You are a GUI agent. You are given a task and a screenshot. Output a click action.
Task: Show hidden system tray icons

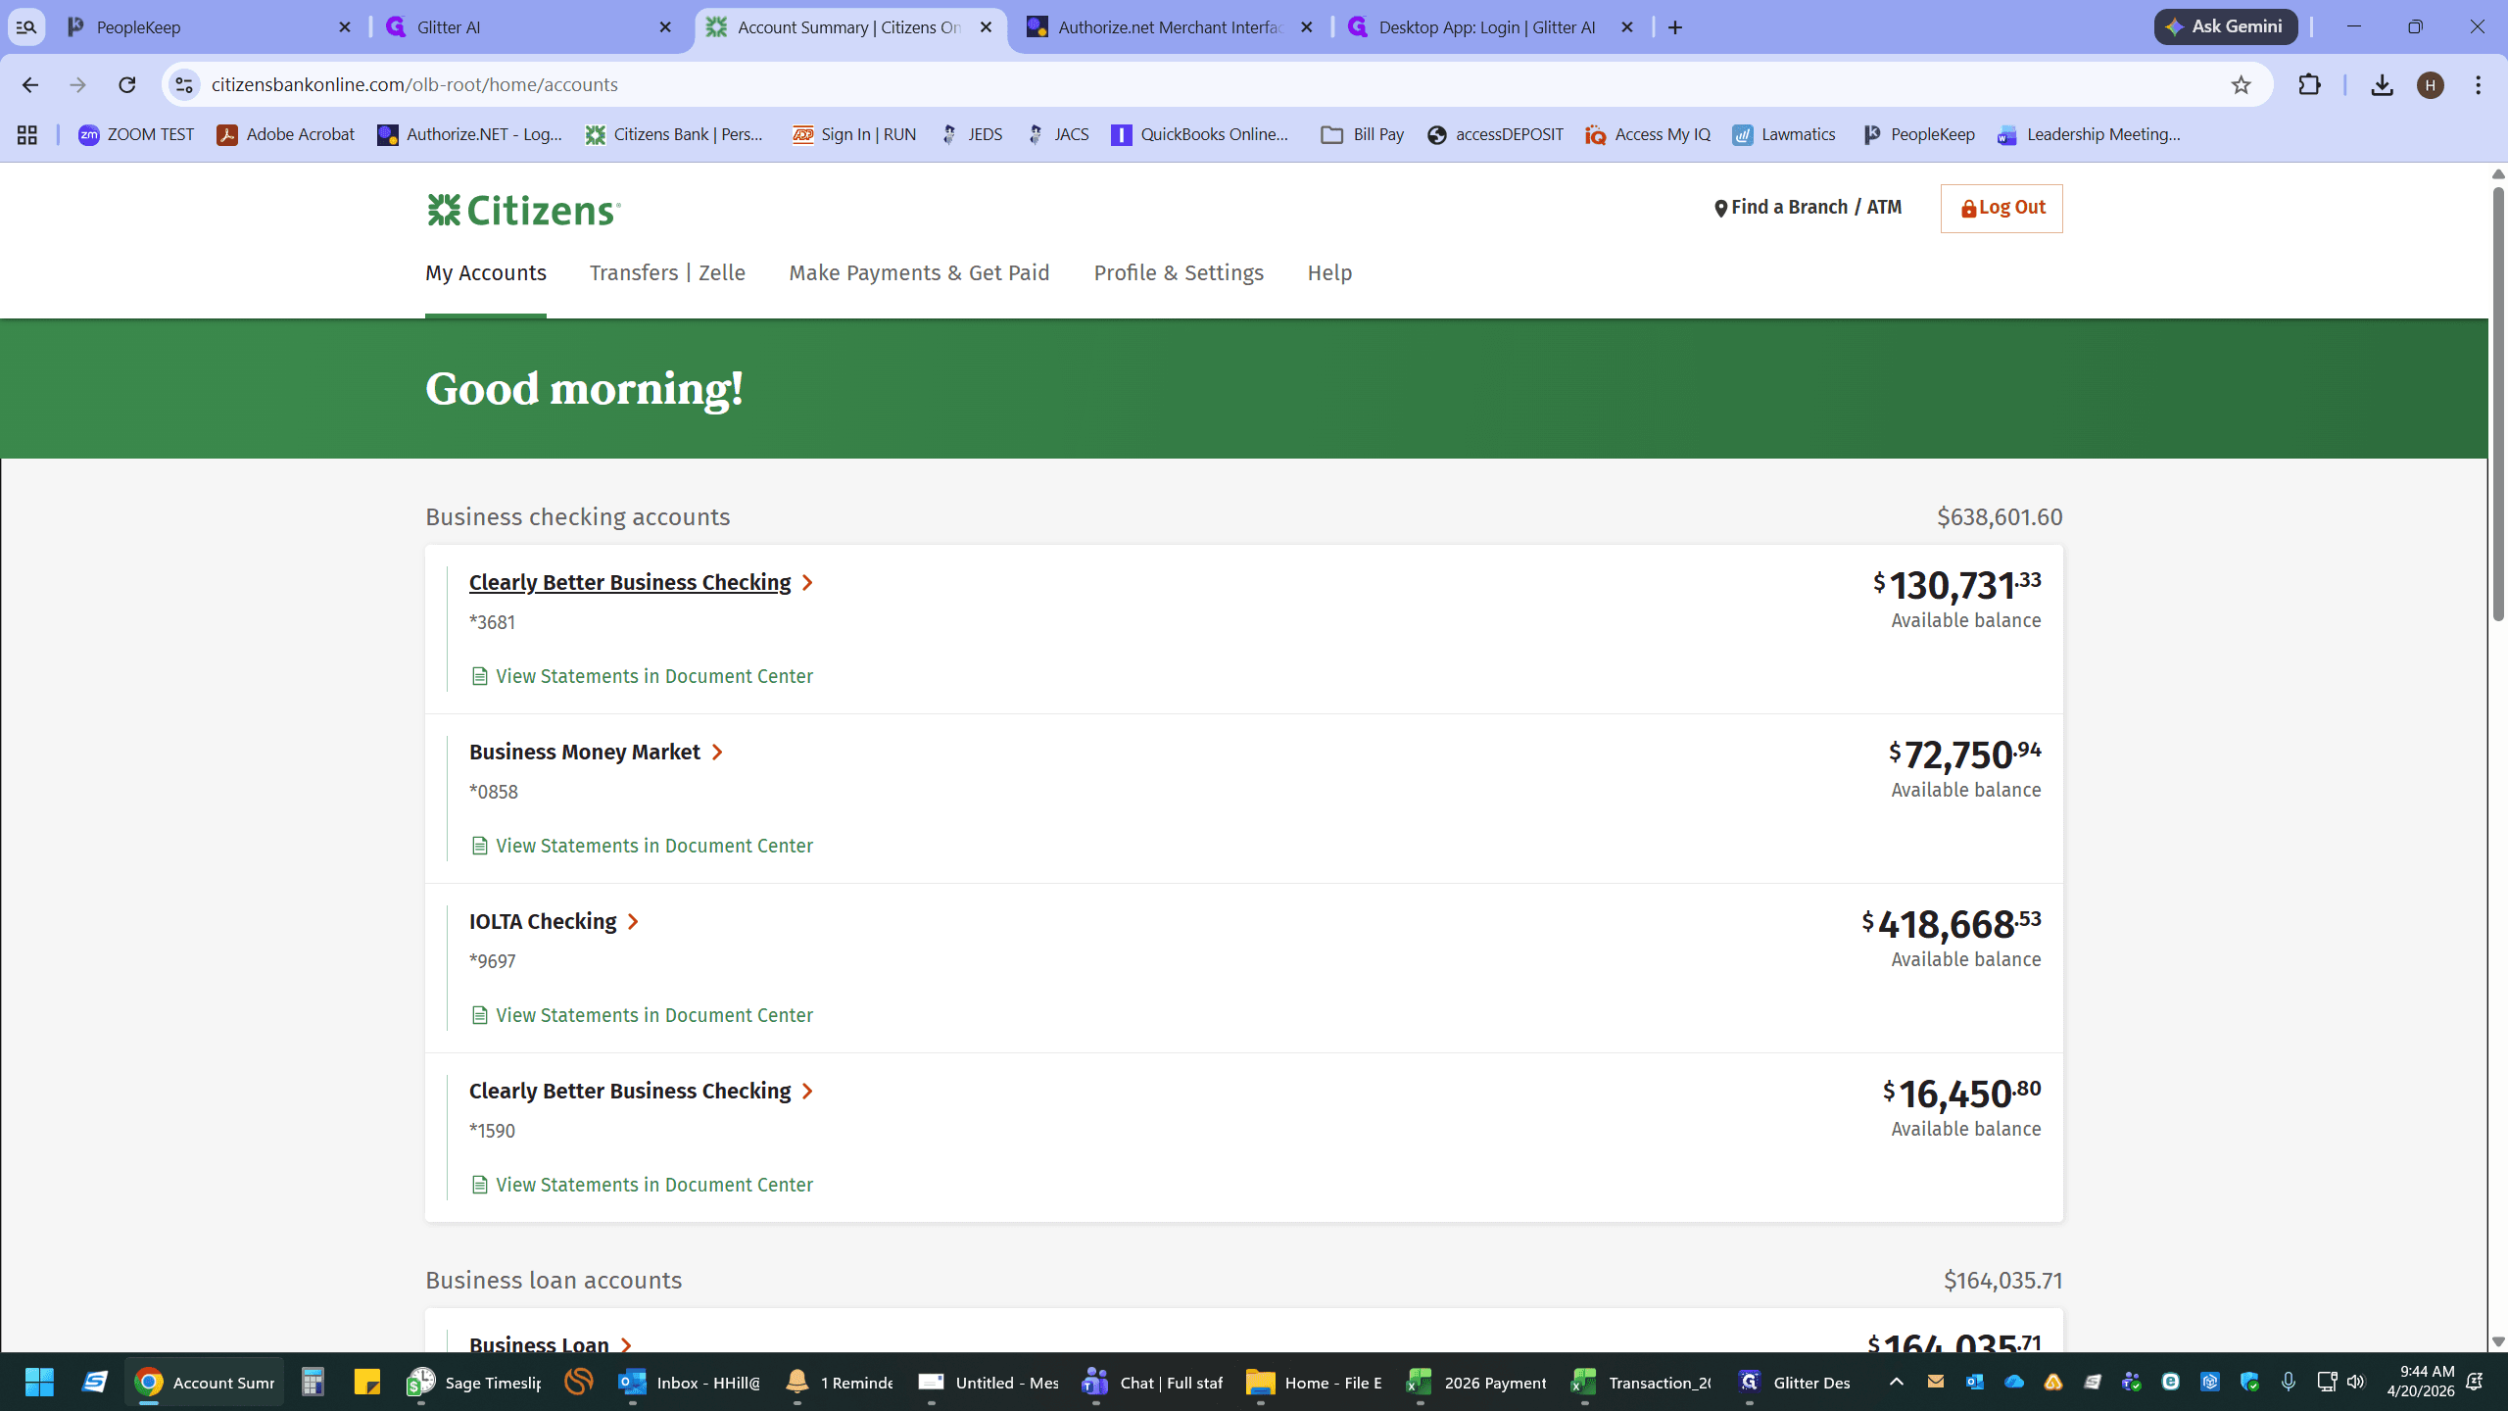click(x=1897, y=1382)
